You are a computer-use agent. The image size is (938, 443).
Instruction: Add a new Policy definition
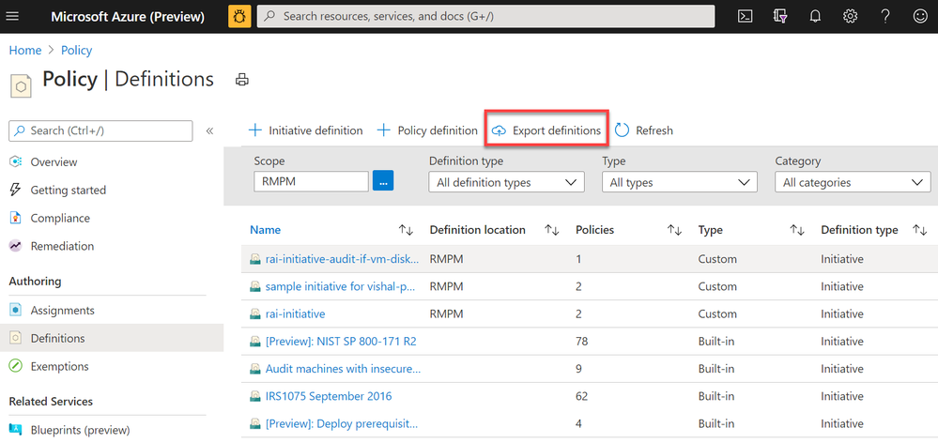[427, 130]
